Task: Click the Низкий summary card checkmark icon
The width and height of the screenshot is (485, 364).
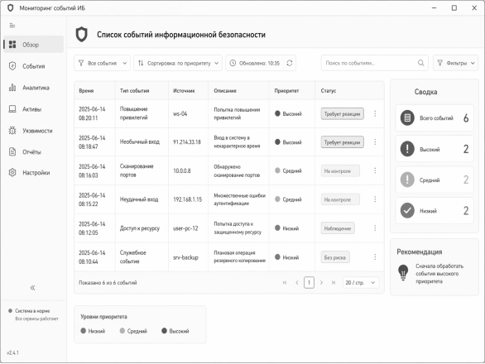Action: 407,211
